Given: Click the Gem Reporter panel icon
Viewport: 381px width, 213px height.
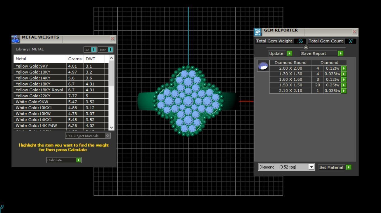Looking at the screenshot, I should [258, 32].
